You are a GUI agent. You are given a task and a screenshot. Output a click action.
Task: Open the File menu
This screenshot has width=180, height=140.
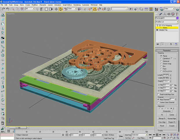click(x=2, y=5)
